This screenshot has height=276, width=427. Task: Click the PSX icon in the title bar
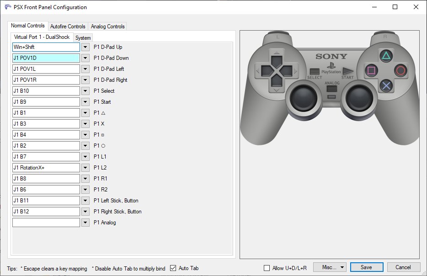[x=8, y=7]
